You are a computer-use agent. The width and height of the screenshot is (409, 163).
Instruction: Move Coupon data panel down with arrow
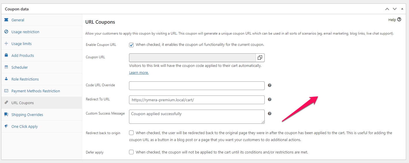(x=395, y=9)
